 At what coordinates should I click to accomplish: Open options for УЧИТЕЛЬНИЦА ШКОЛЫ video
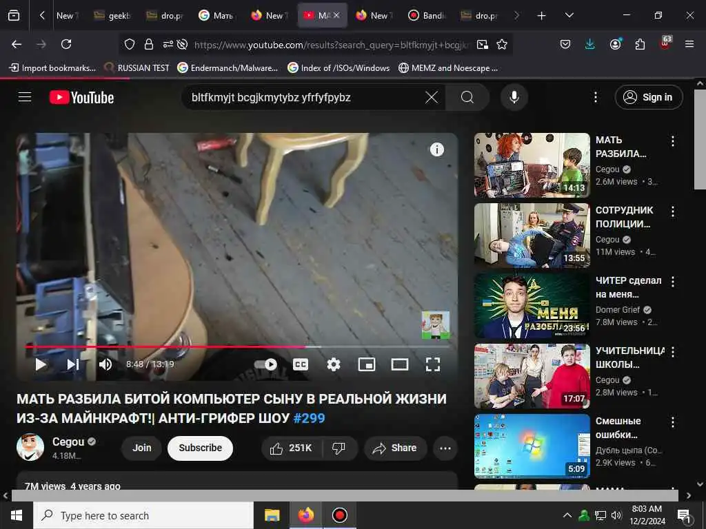[673, 352]
